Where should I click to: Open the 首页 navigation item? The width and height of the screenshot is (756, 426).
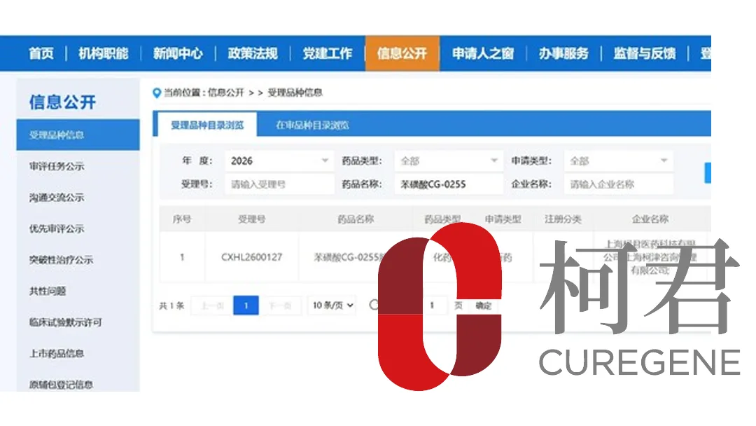41,53
